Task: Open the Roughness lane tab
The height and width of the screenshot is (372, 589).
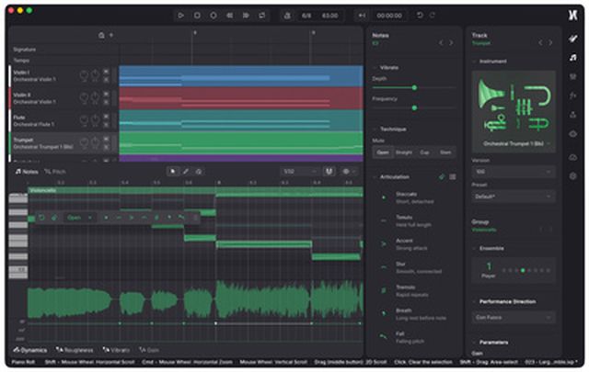Action: [x=74, y=350]
